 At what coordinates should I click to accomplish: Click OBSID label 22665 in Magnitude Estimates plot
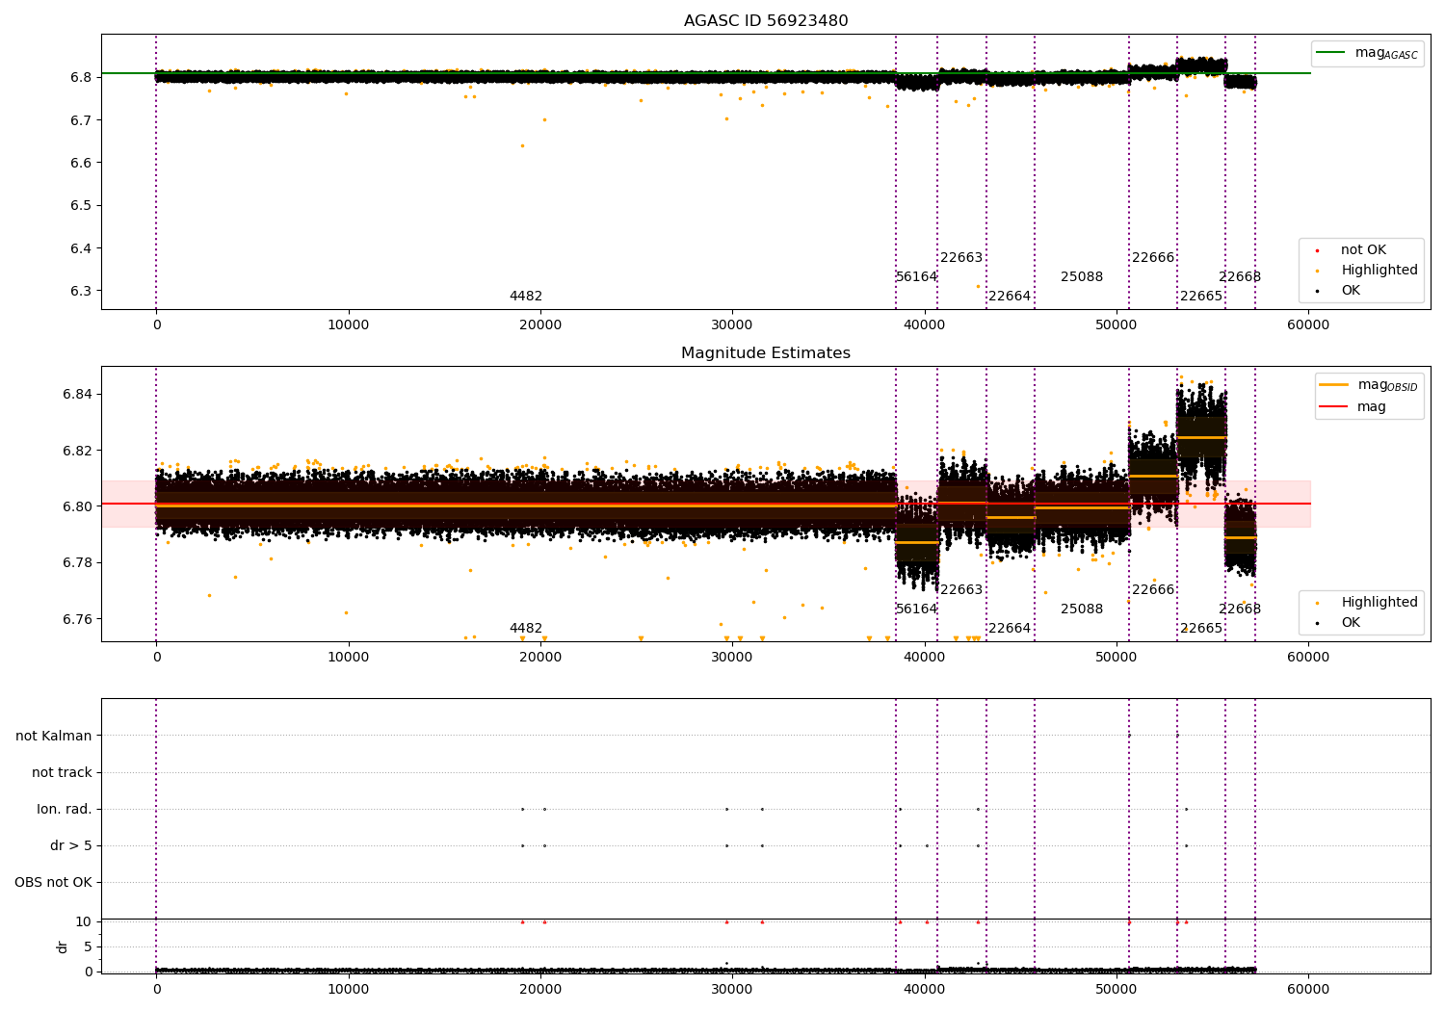pyautogui.click(x=1201, y=629)
